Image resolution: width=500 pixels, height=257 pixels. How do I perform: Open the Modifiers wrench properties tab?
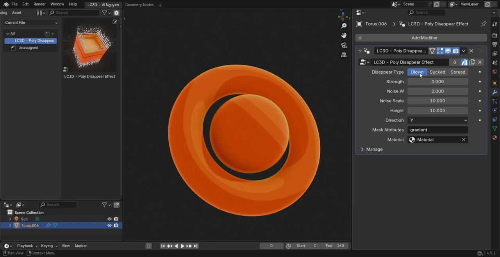click(495, 92)
